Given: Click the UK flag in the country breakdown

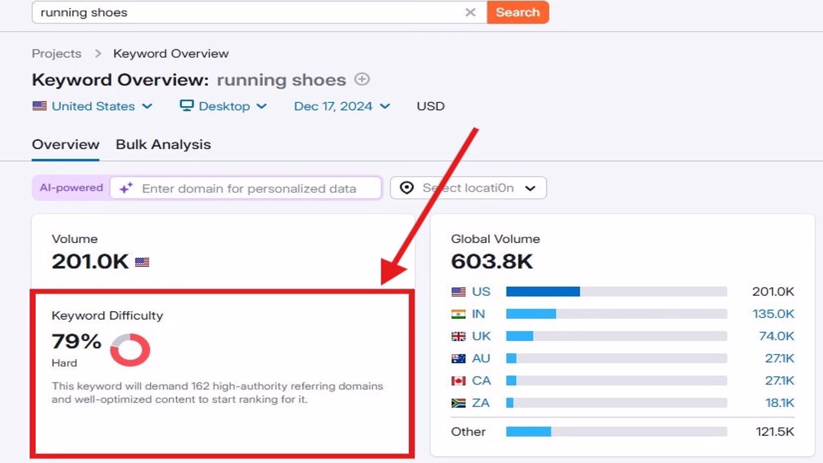Looking at the screenshot, I should (458, 336).
